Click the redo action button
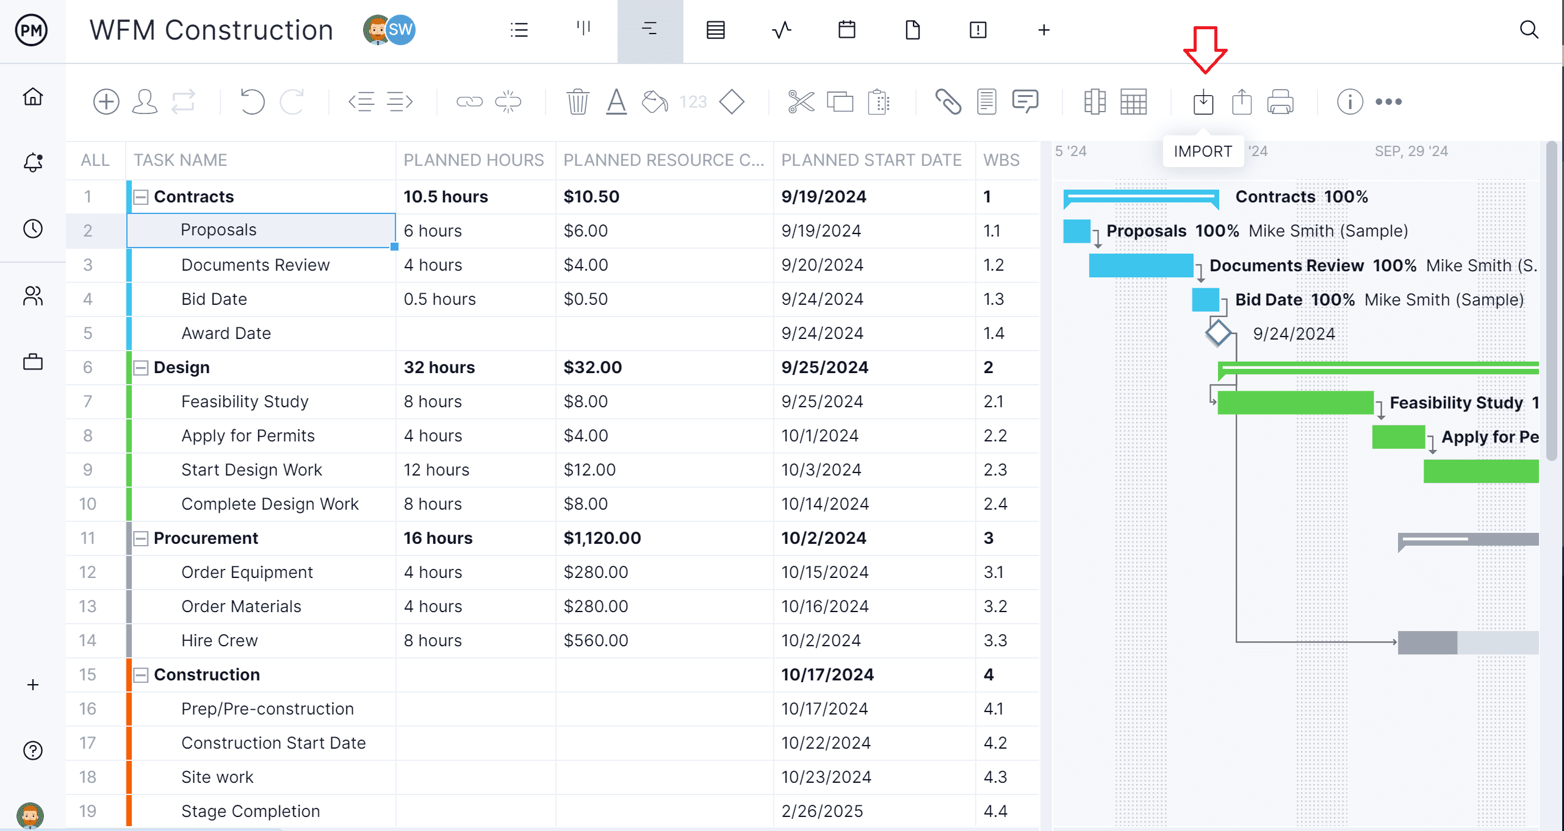 coord(293,100)
